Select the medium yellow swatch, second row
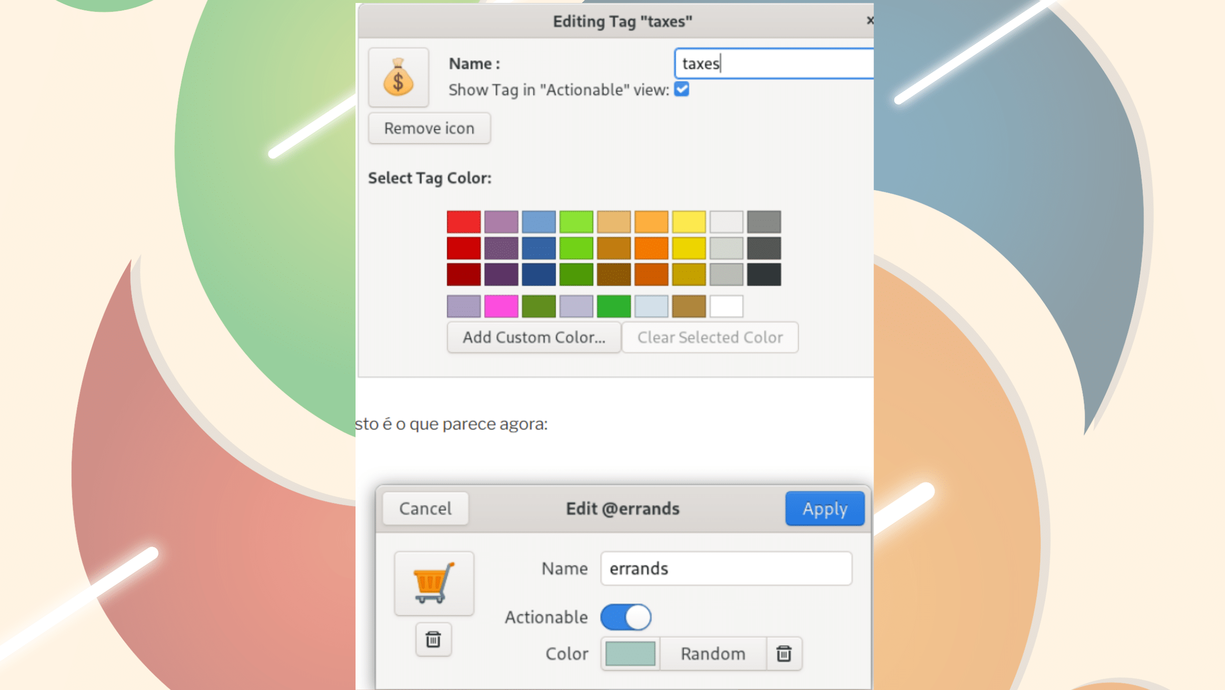This screenshot has height=690, width=1225. [x=689, y=248]
